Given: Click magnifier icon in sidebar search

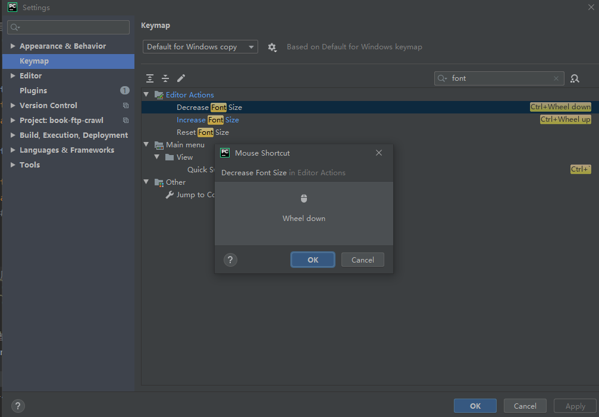Looking at the screenshot, I should click(14, 27).
